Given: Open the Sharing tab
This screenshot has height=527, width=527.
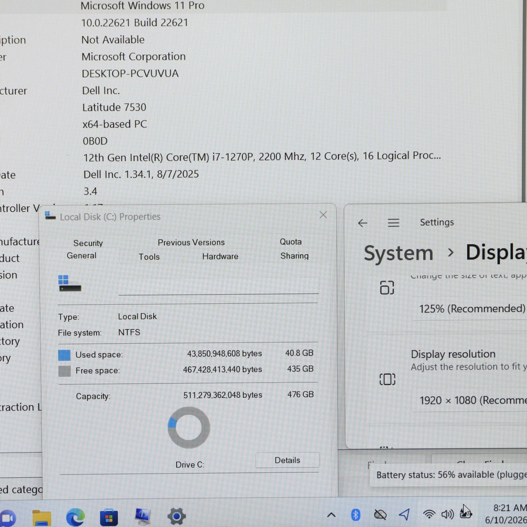Looking at the screenshot, I should 294,256.
